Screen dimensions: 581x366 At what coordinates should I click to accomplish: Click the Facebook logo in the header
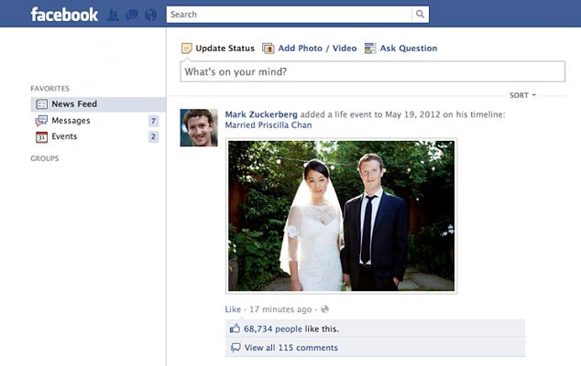[x=64, y=15]
